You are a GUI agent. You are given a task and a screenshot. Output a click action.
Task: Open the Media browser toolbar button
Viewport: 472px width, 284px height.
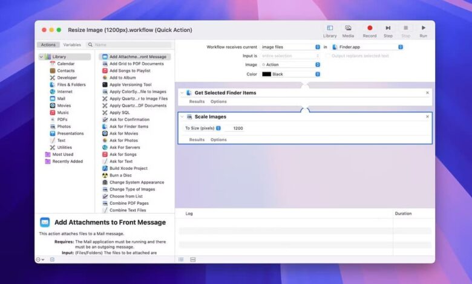click(348, 31)
